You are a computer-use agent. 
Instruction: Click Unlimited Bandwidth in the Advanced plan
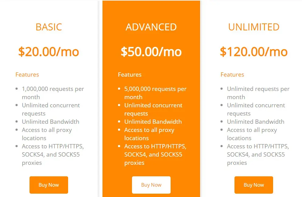click(x=153, y=122)
